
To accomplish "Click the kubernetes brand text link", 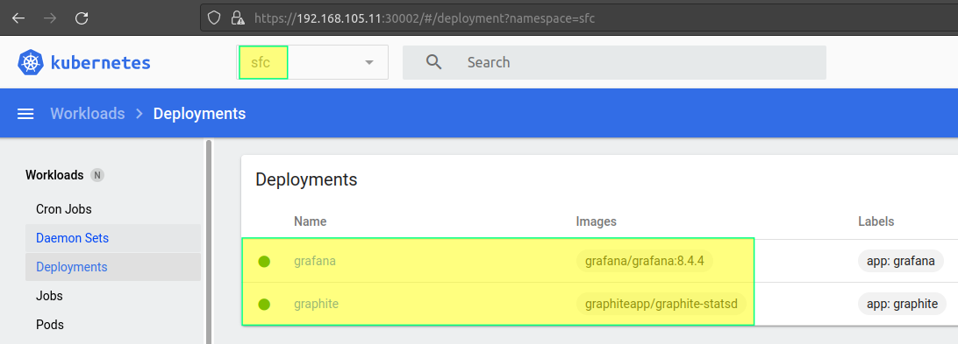I will coord(100,63).
